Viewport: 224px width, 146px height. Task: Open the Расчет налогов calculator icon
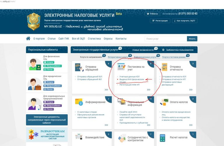coord(162,138)
